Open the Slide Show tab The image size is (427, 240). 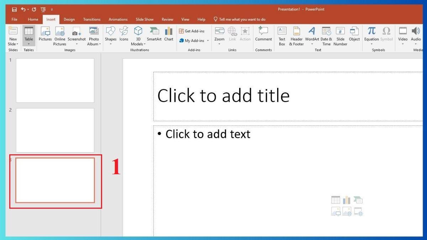144,19
